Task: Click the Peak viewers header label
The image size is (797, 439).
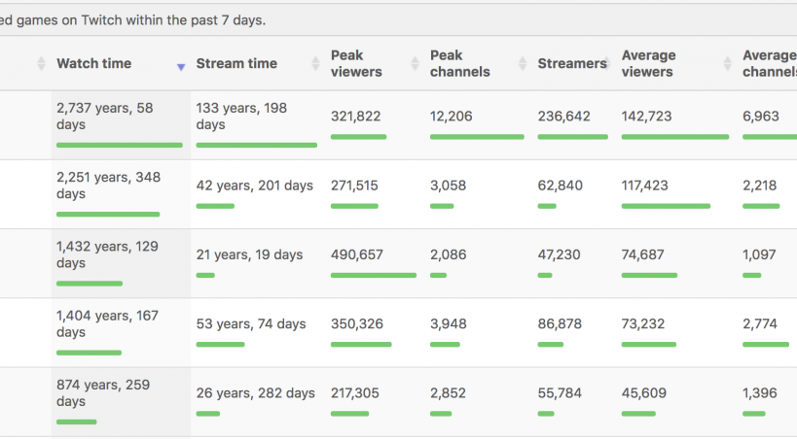Action: 356,64
